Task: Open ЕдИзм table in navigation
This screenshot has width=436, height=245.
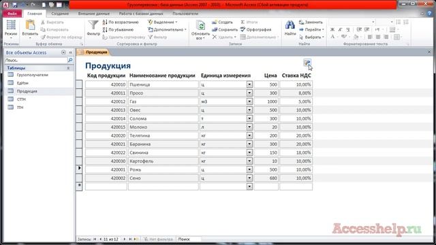Action: [x=22, y=83]
